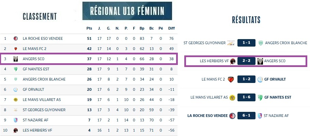Screen dimensions: 310x136
Task: Click Angers SCO crest in standings row
Action: (x=16, y=59)
